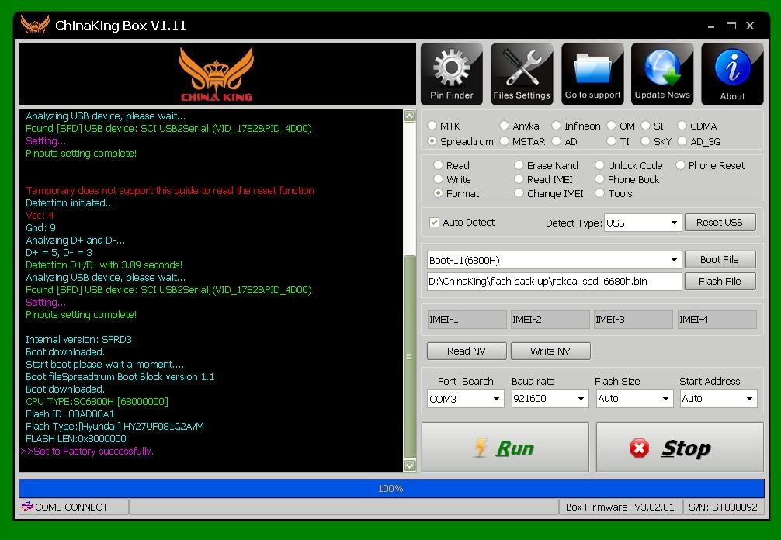The height and width of the screenshot is (540, 781).
Task: Stop the current operation
Action: pyautogui.click(x=680, y=448)
